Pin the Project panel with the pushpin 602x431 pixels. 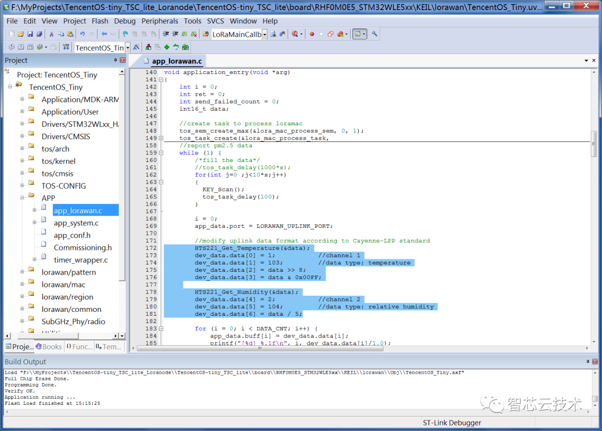tap(115, 60)
